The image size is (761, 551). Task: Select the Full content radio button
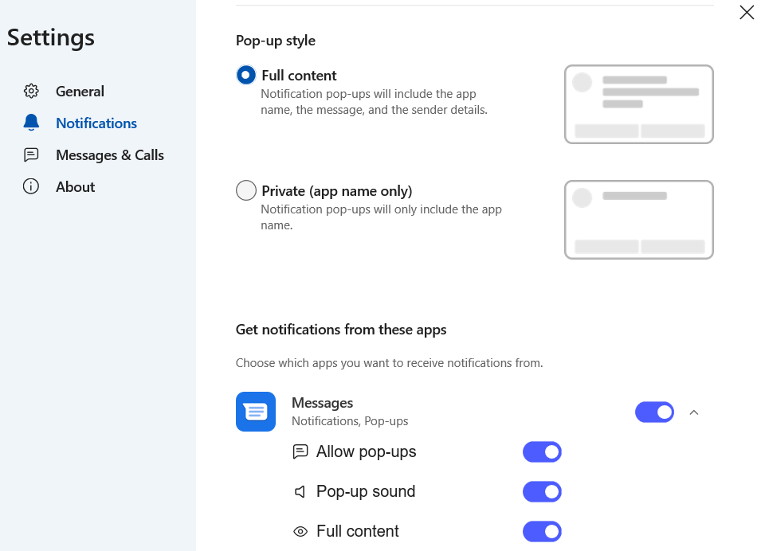point(246,76)
